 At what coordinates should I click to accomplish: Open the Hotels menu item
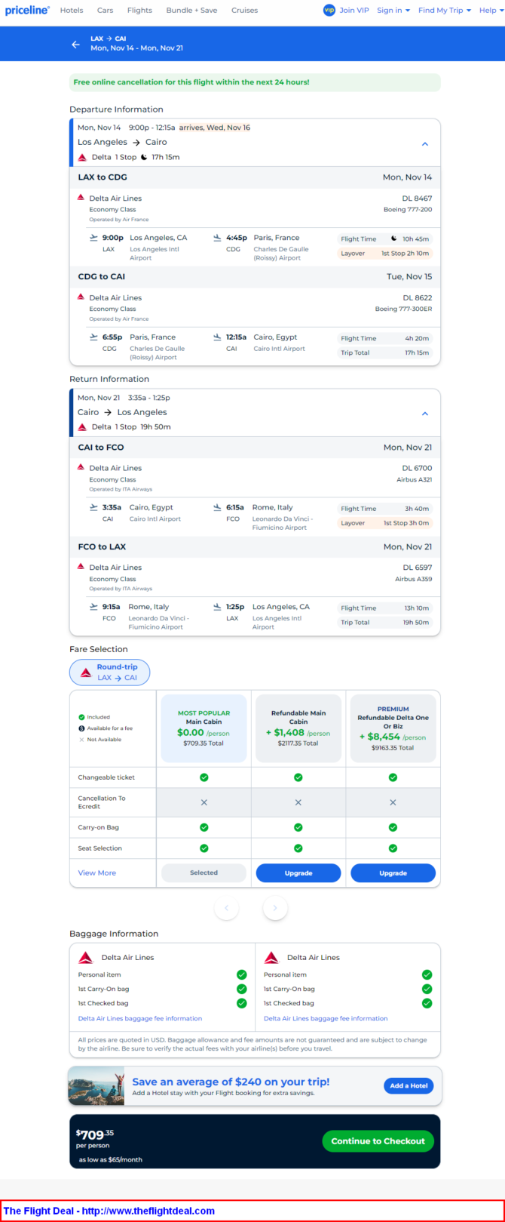tap(72, 11)
